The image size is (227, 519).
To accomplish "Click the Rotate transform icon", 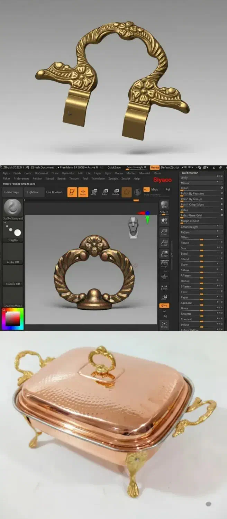I will [x=116, y=192].
